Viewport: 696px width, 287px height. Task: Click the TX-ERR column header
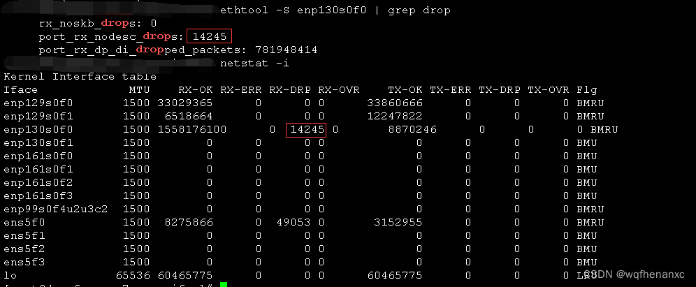(450, 90)
